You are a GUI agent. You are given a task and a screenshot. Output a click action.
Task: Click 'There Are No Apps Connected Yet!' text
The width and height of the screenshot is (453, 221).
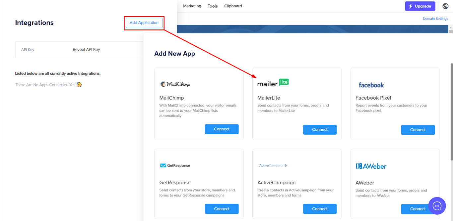click(x=45, y=85)
